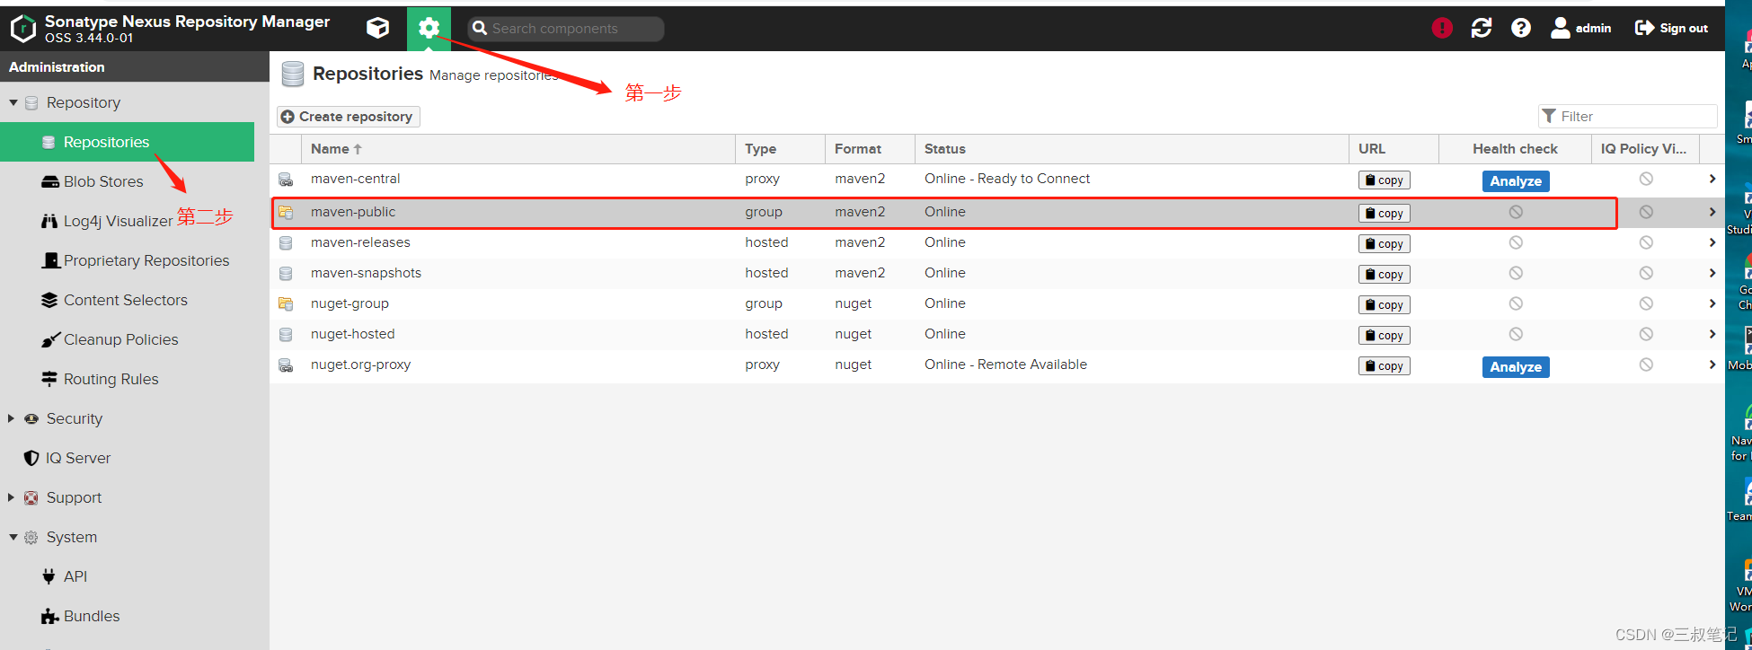Open the Administration gear icon
The image size is (1752, 650).
click(x=429, y=29)
